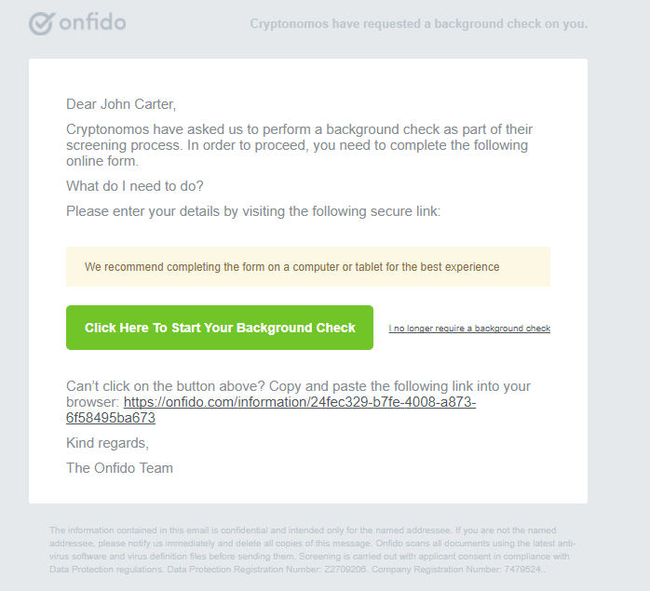
Task: Click the second line of the URL ending '6f58495ba673'
Action: pyautogui.click(x=110, y=419)
